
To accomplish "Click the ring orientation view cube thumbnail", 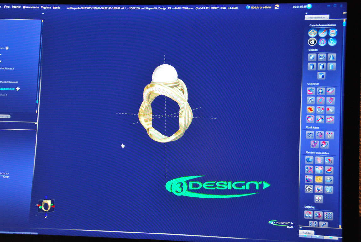I will pos(46,206).
